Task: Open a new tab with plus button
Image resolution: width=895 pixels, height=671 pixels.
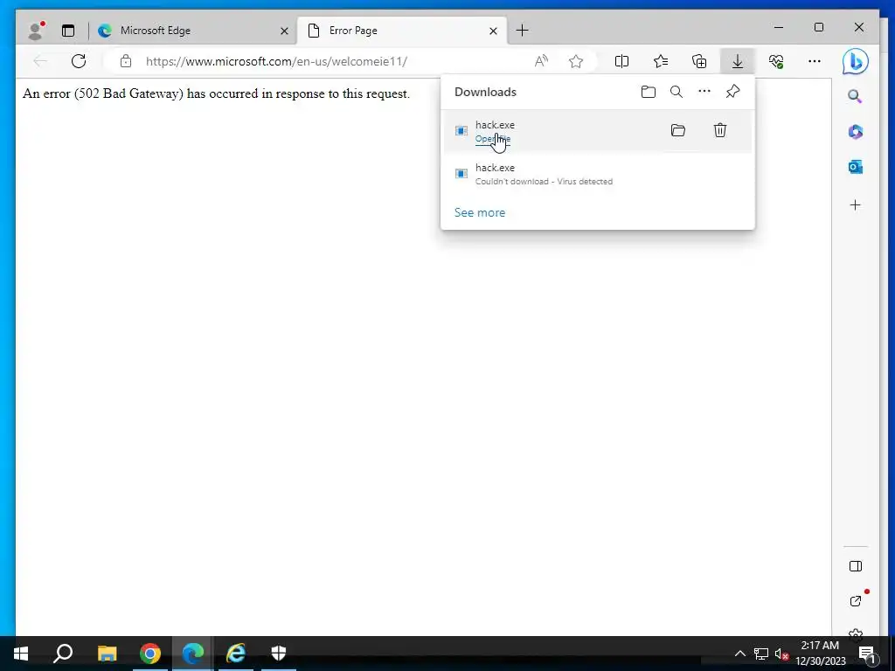Action: 522,31
